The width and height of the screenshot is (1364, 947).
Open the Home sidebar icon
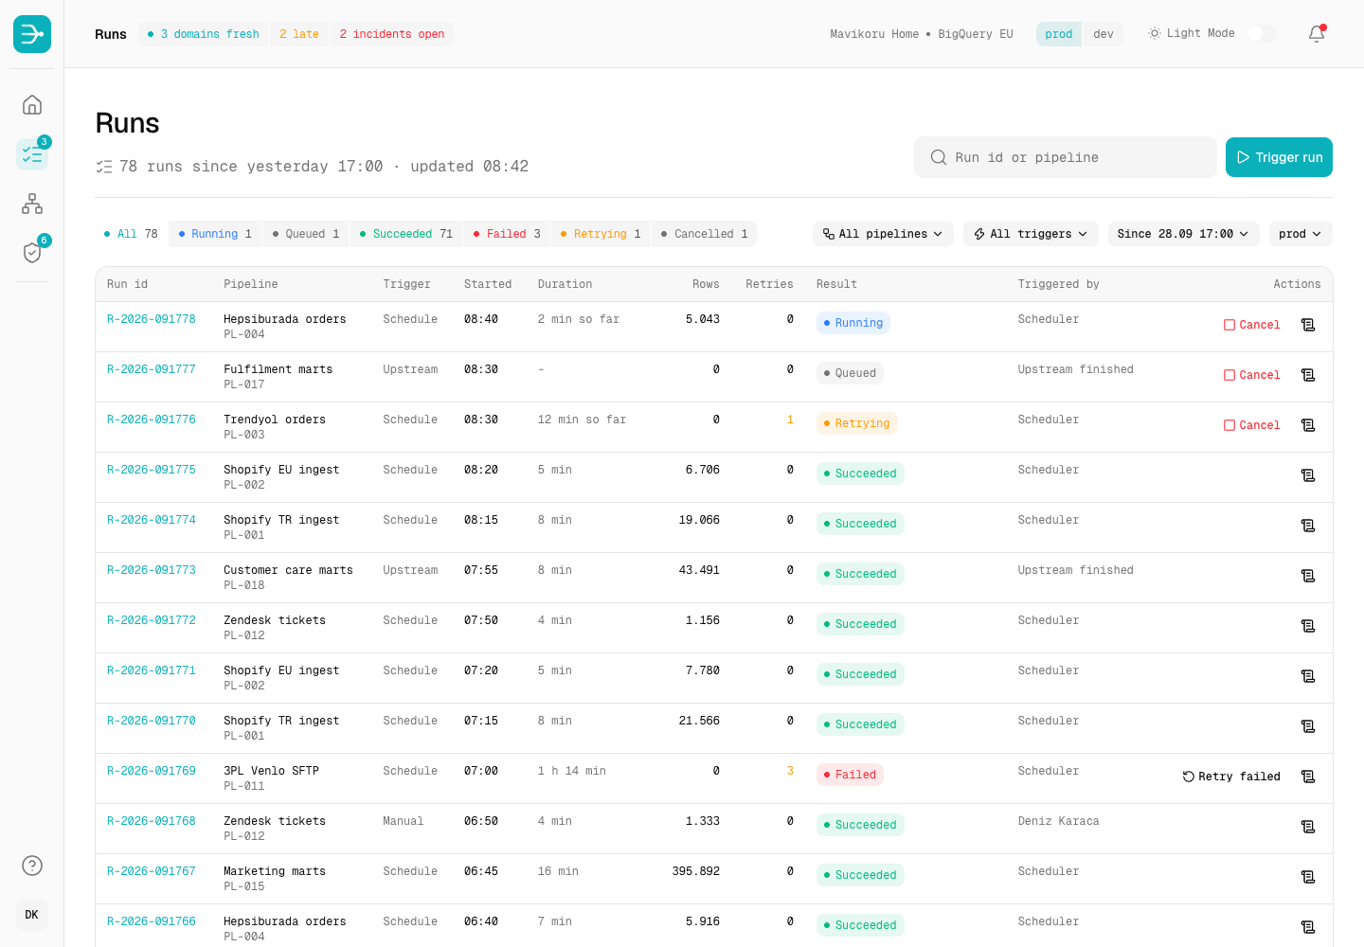32,104
